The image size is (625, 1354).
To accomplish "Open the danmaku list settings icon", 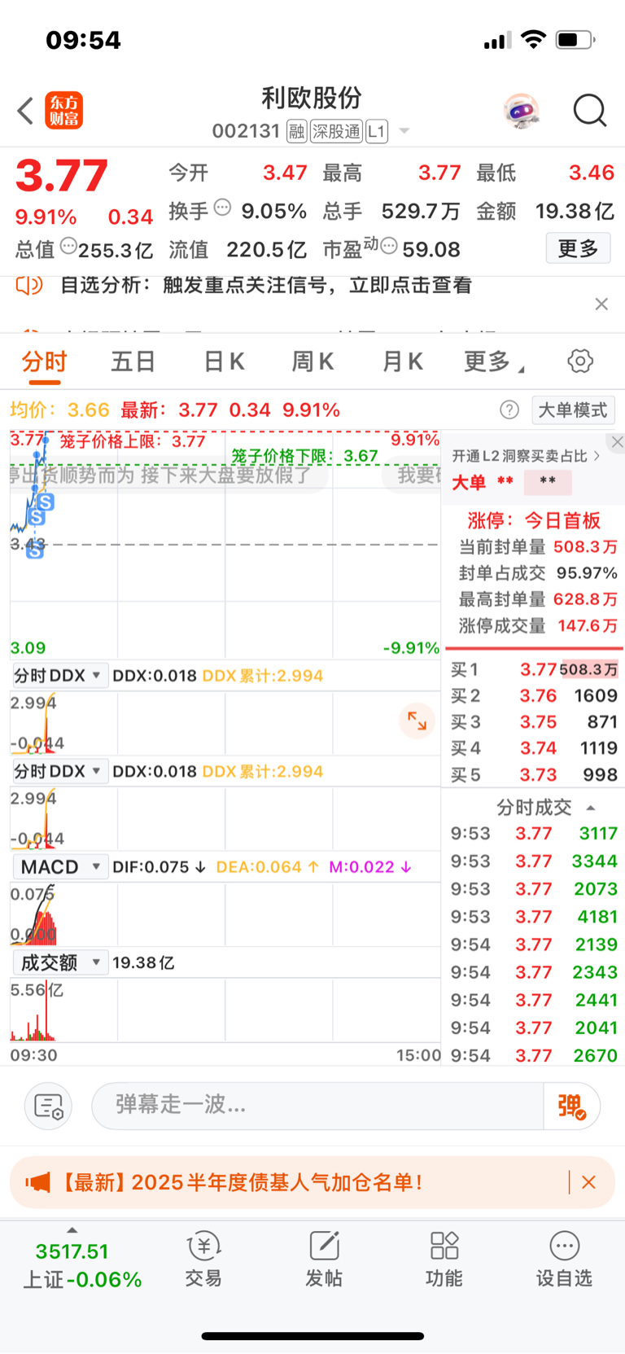I will [49, 1106].
